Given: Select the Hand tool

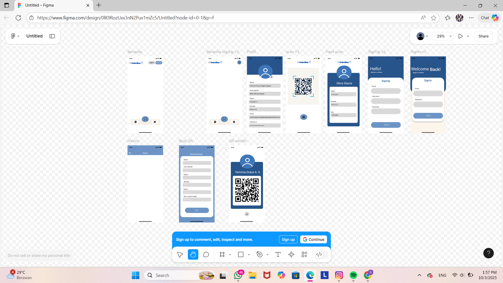Looking at the screenshot, I should [x=193, y=254].
